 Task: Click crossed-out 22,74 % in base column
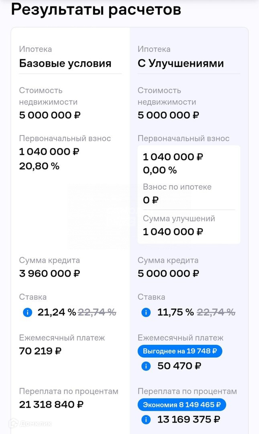(x=97, y=312)
